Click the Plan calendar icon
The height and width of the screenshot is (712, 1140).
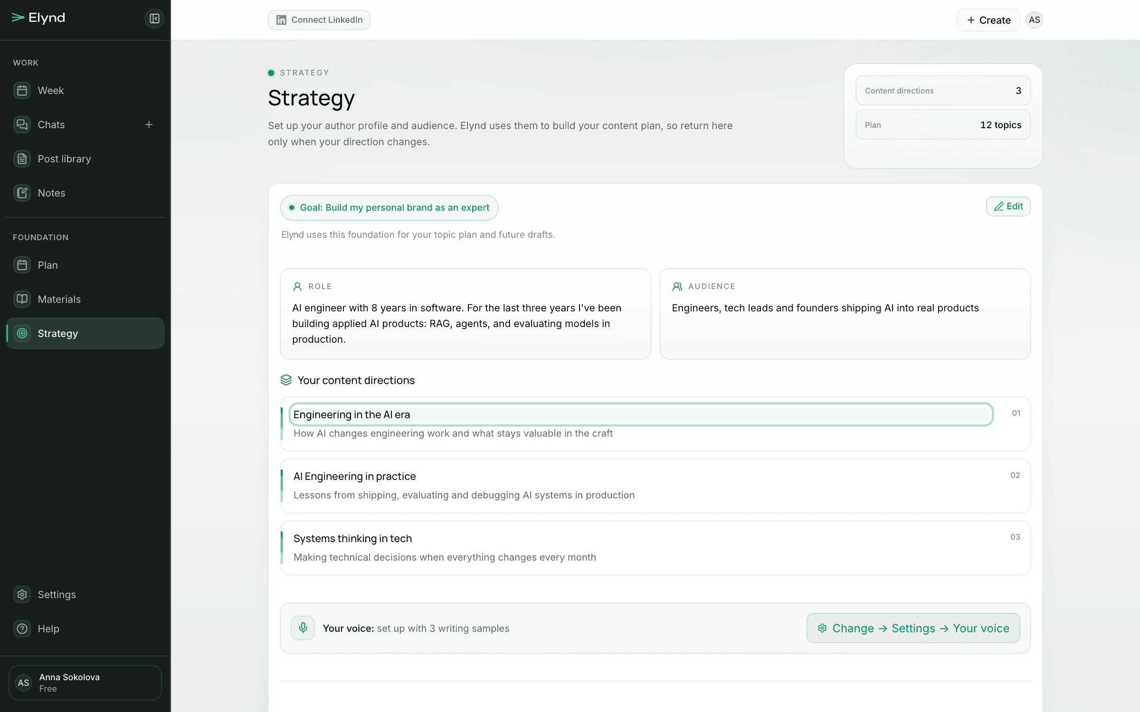pos(22,265)
